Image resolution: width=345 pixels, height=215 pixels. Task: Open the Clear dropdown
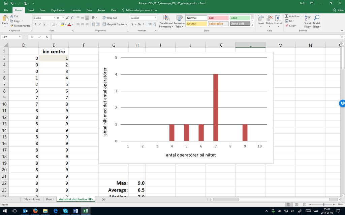[x=291, y=26]
